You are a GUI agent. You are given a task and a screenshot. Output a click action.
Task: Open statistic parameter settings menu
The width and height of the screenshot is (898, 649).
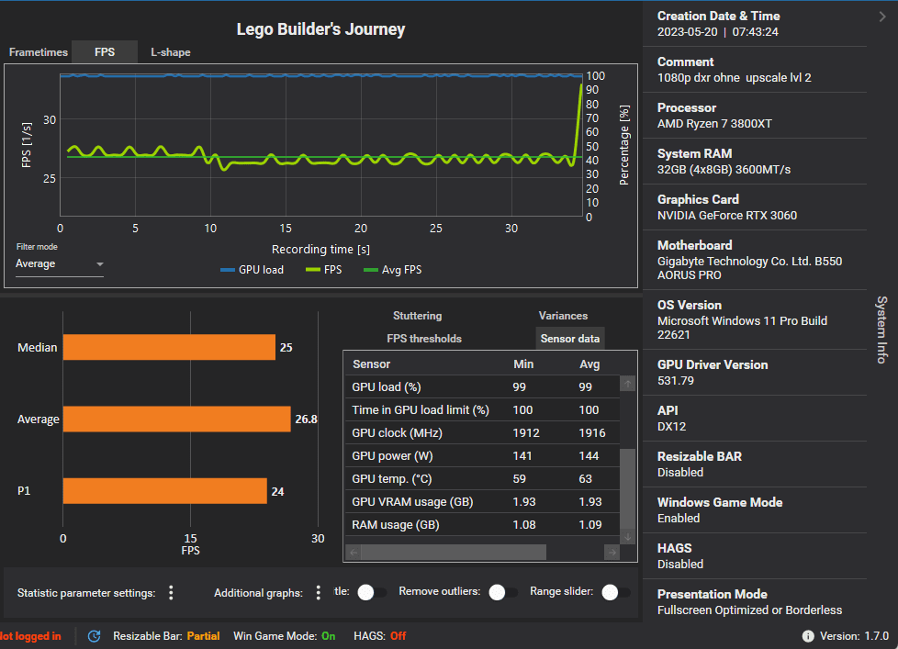tap(171, 592)
